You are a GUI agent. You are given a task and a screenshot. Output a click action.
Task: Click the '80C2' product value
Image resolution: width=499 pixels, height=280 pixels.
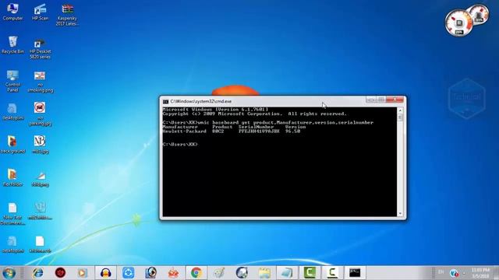pyautogui.click(x=218, y=131)
